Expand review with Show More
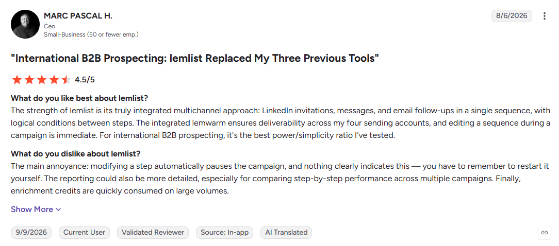 pyautogui.click(x=36, y=209)
